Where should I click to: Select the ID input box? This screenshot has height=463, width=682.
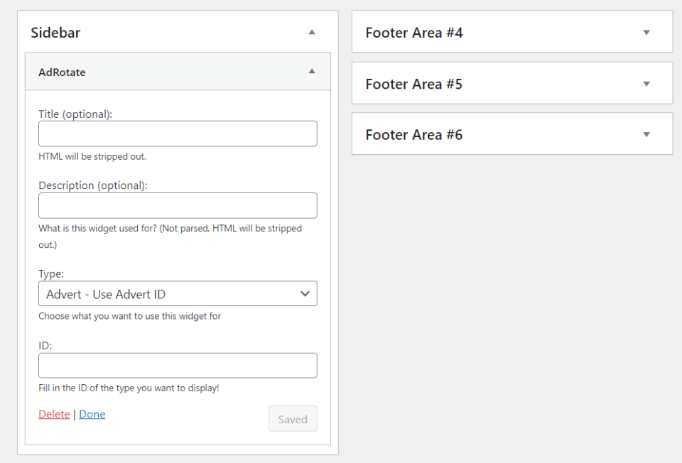178,366
